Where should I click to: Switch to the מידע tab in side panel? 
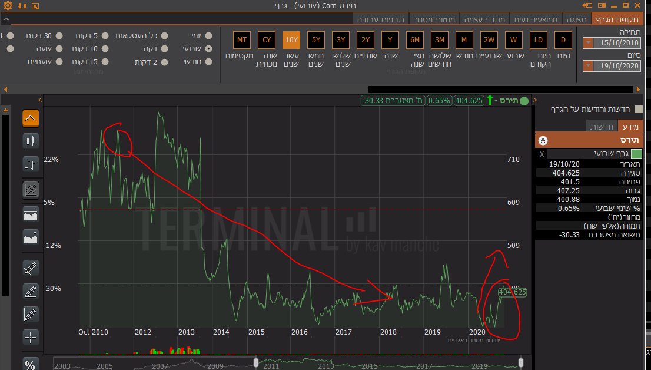pyautogui.click(x=630, y=127)
